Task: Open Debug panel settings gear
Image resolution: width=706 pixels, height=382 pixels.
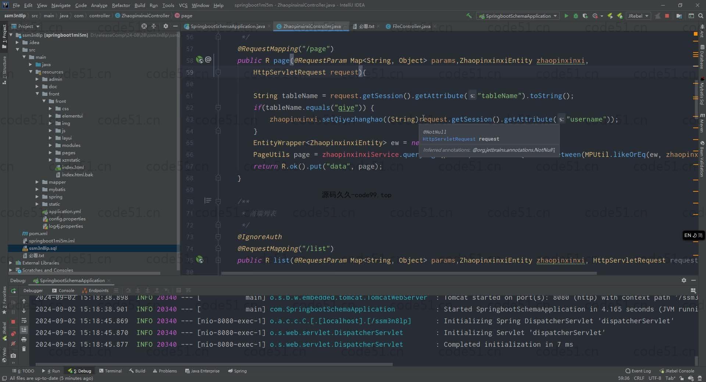Action: coord(684,280)
